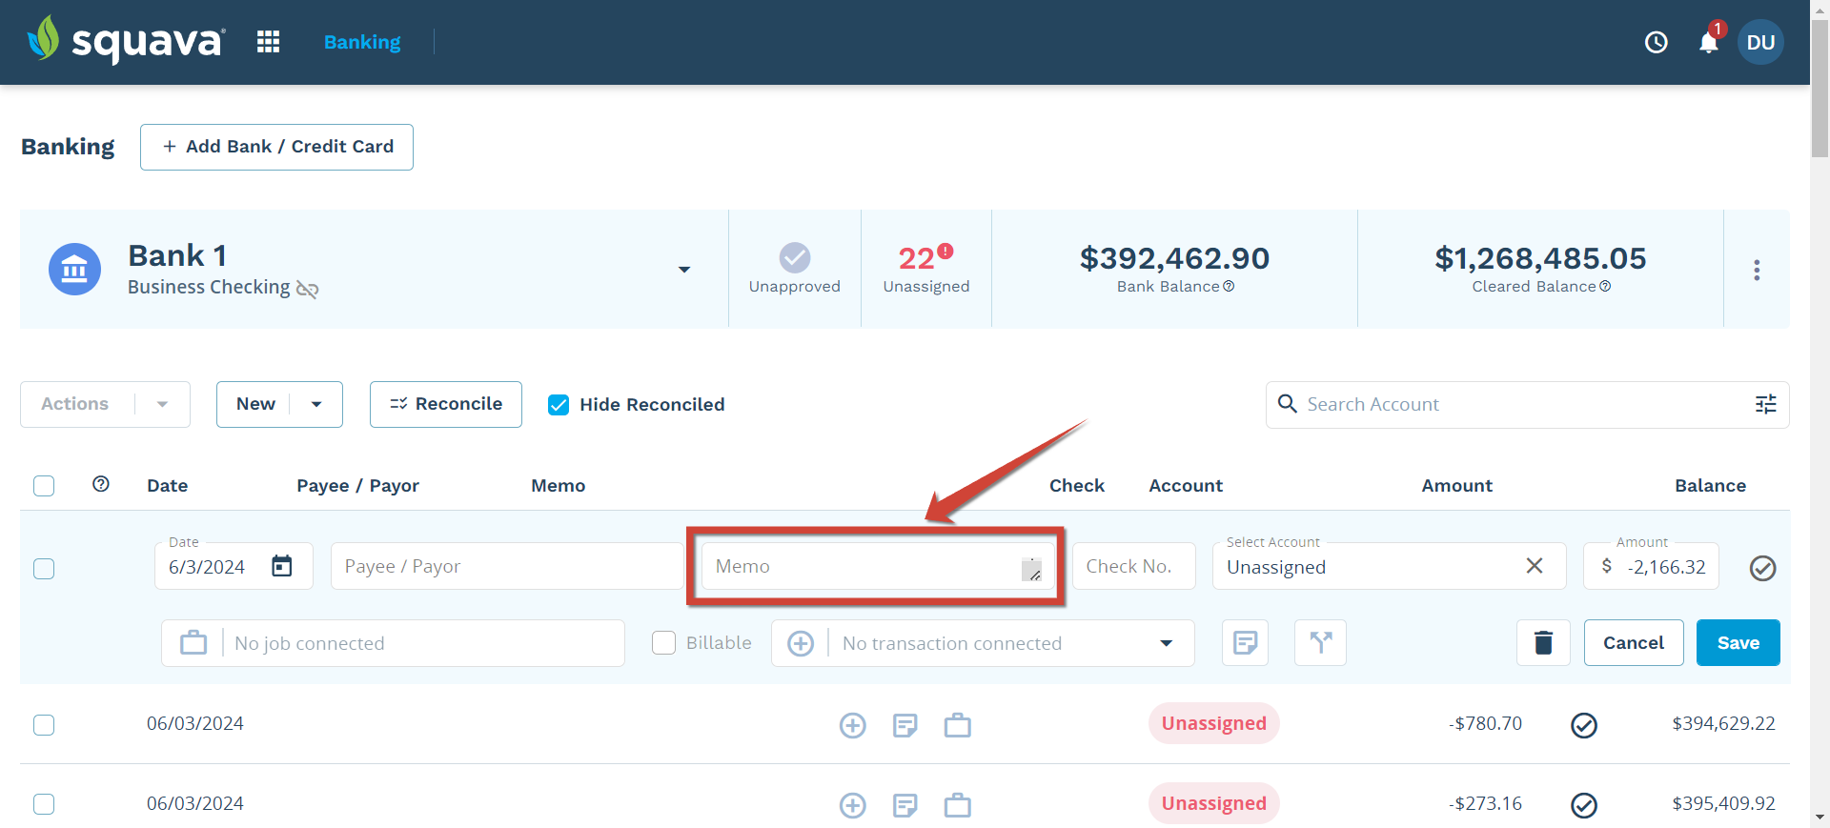This screenshot has height=828, width=1830.
Task: Click briefcase icon in the -$273.16 row
Action: (x=958, y=805)
